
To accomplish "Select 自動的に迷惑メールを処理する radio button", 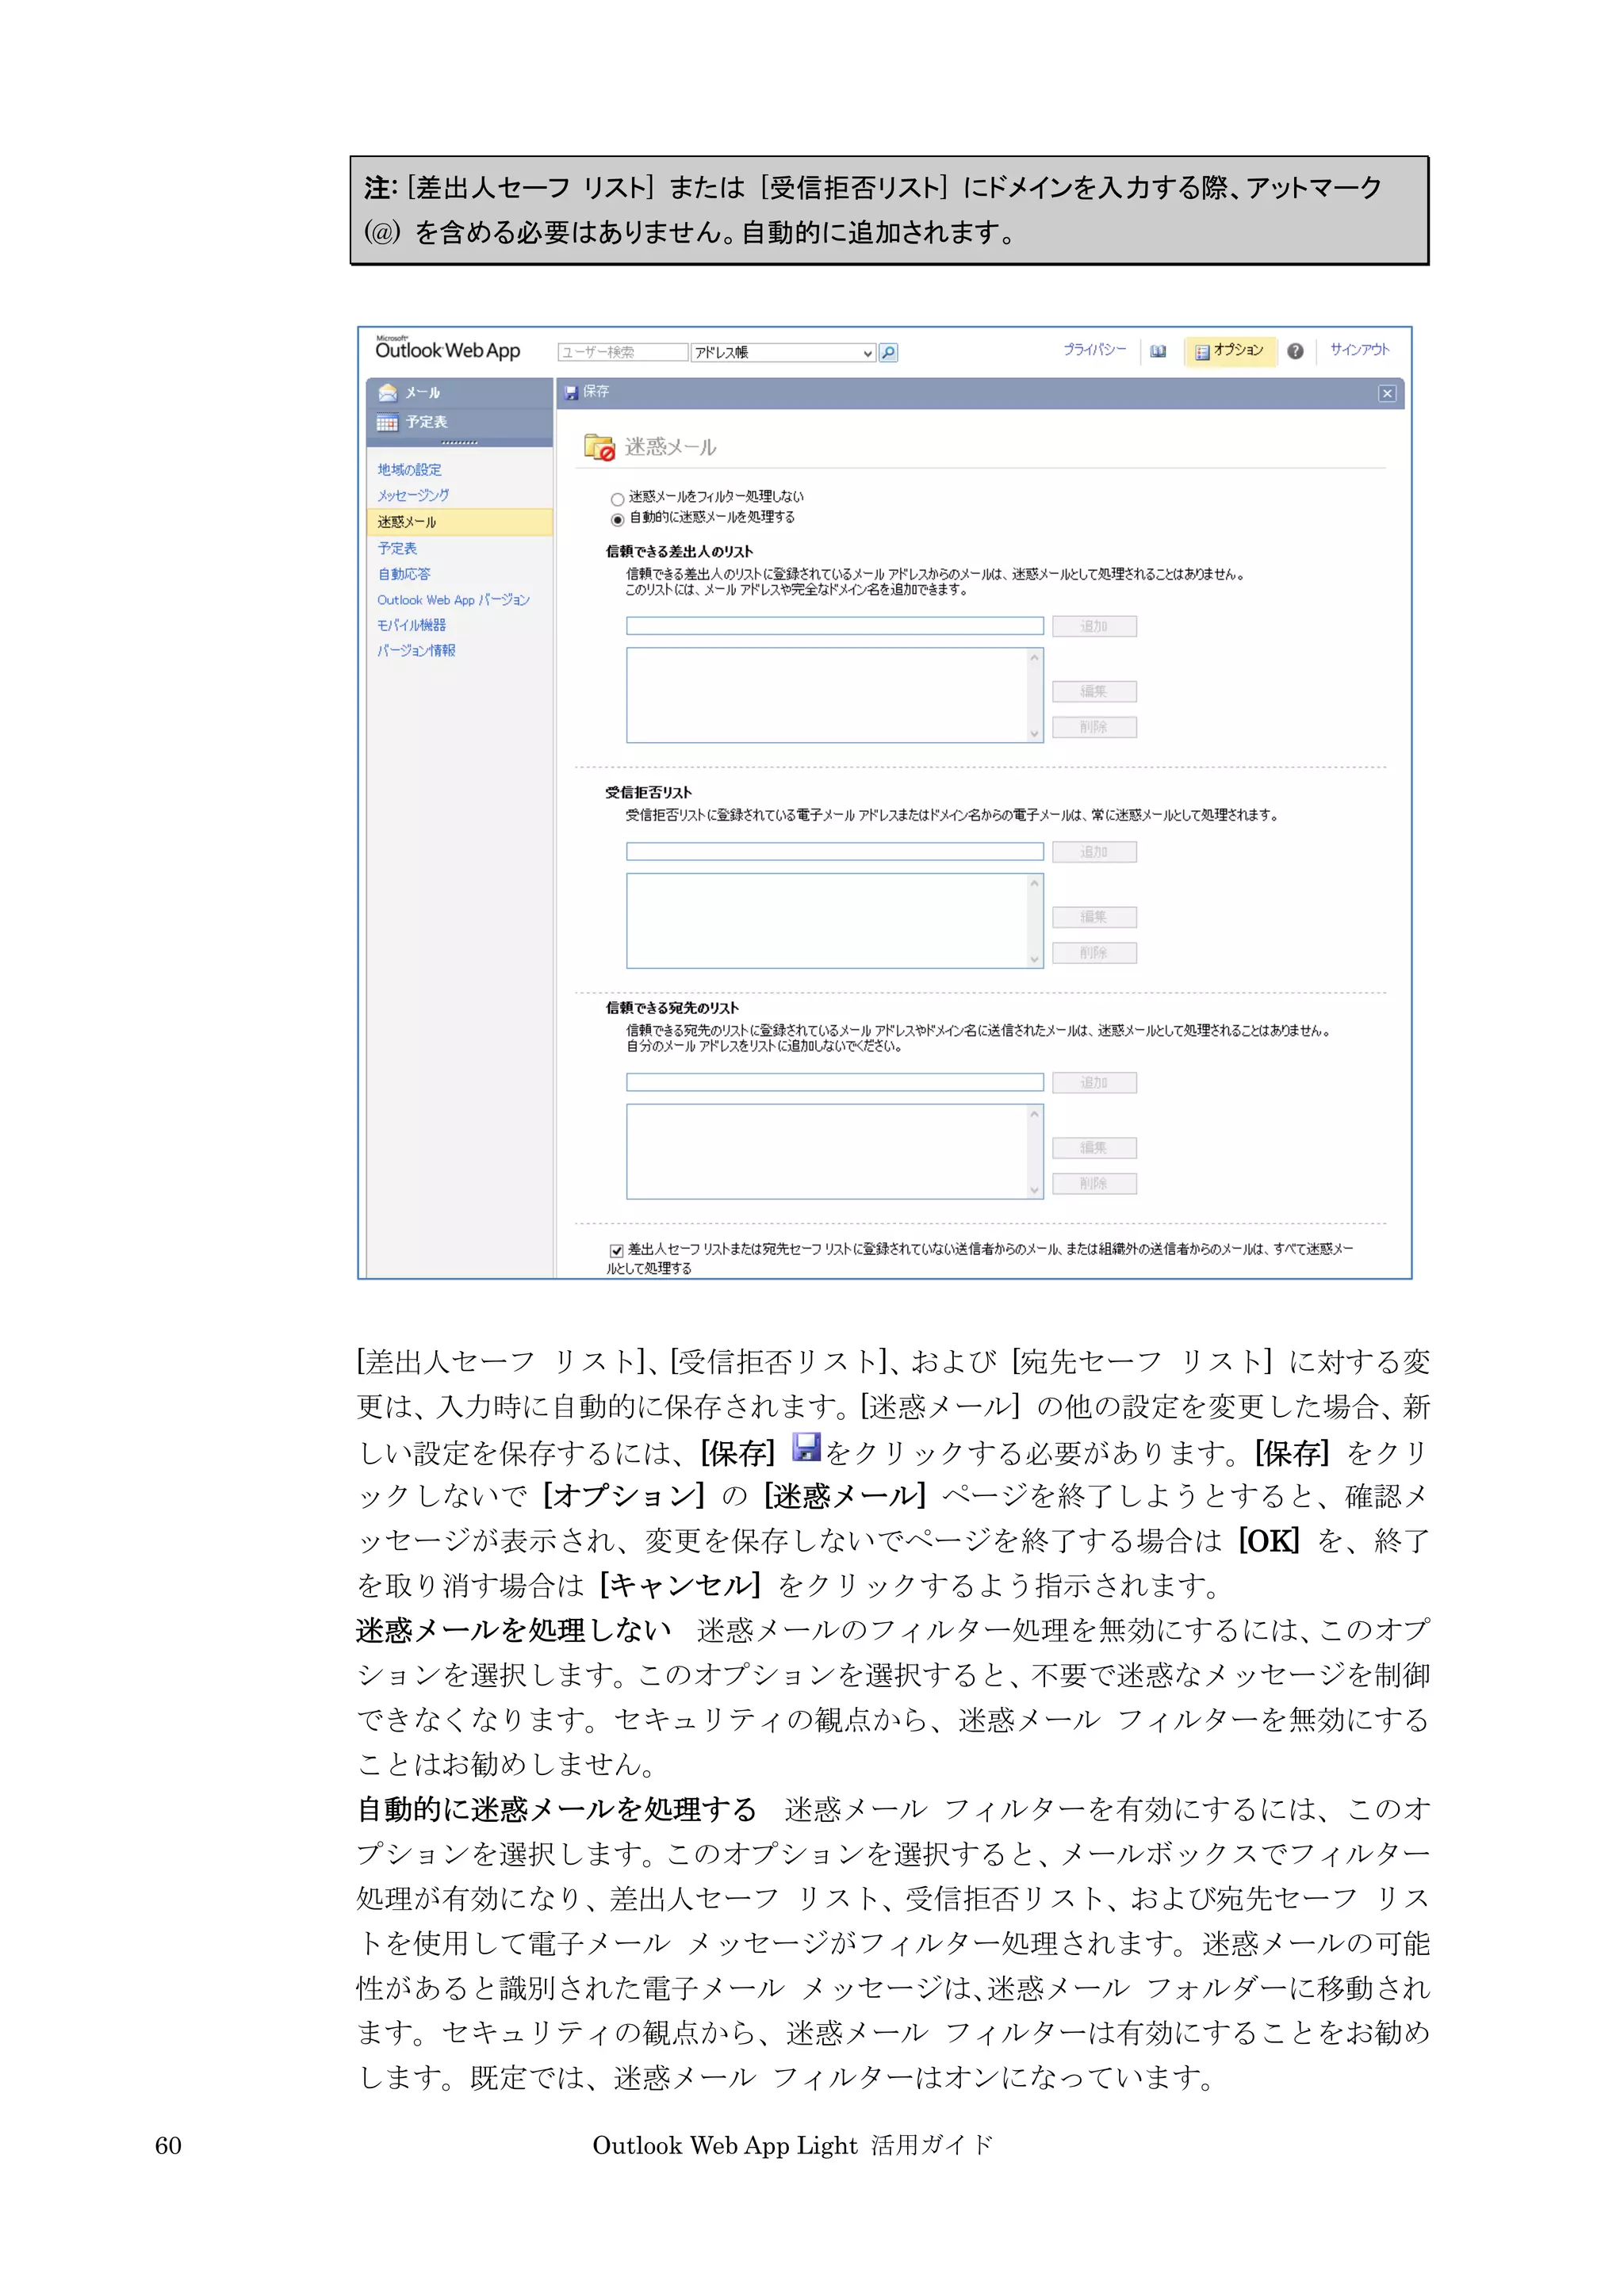I will click(x=617, y=519).
